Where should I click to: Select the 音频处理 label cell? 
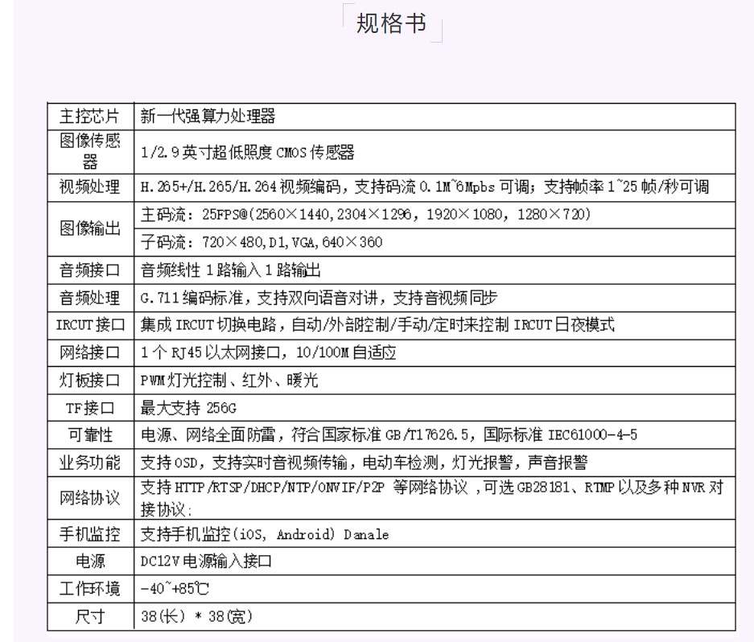[x=90, y=298]
